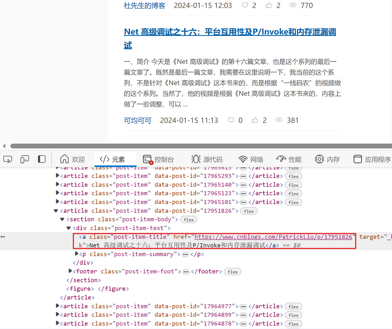Click the eye icon showing 381 views

(279, 120)
